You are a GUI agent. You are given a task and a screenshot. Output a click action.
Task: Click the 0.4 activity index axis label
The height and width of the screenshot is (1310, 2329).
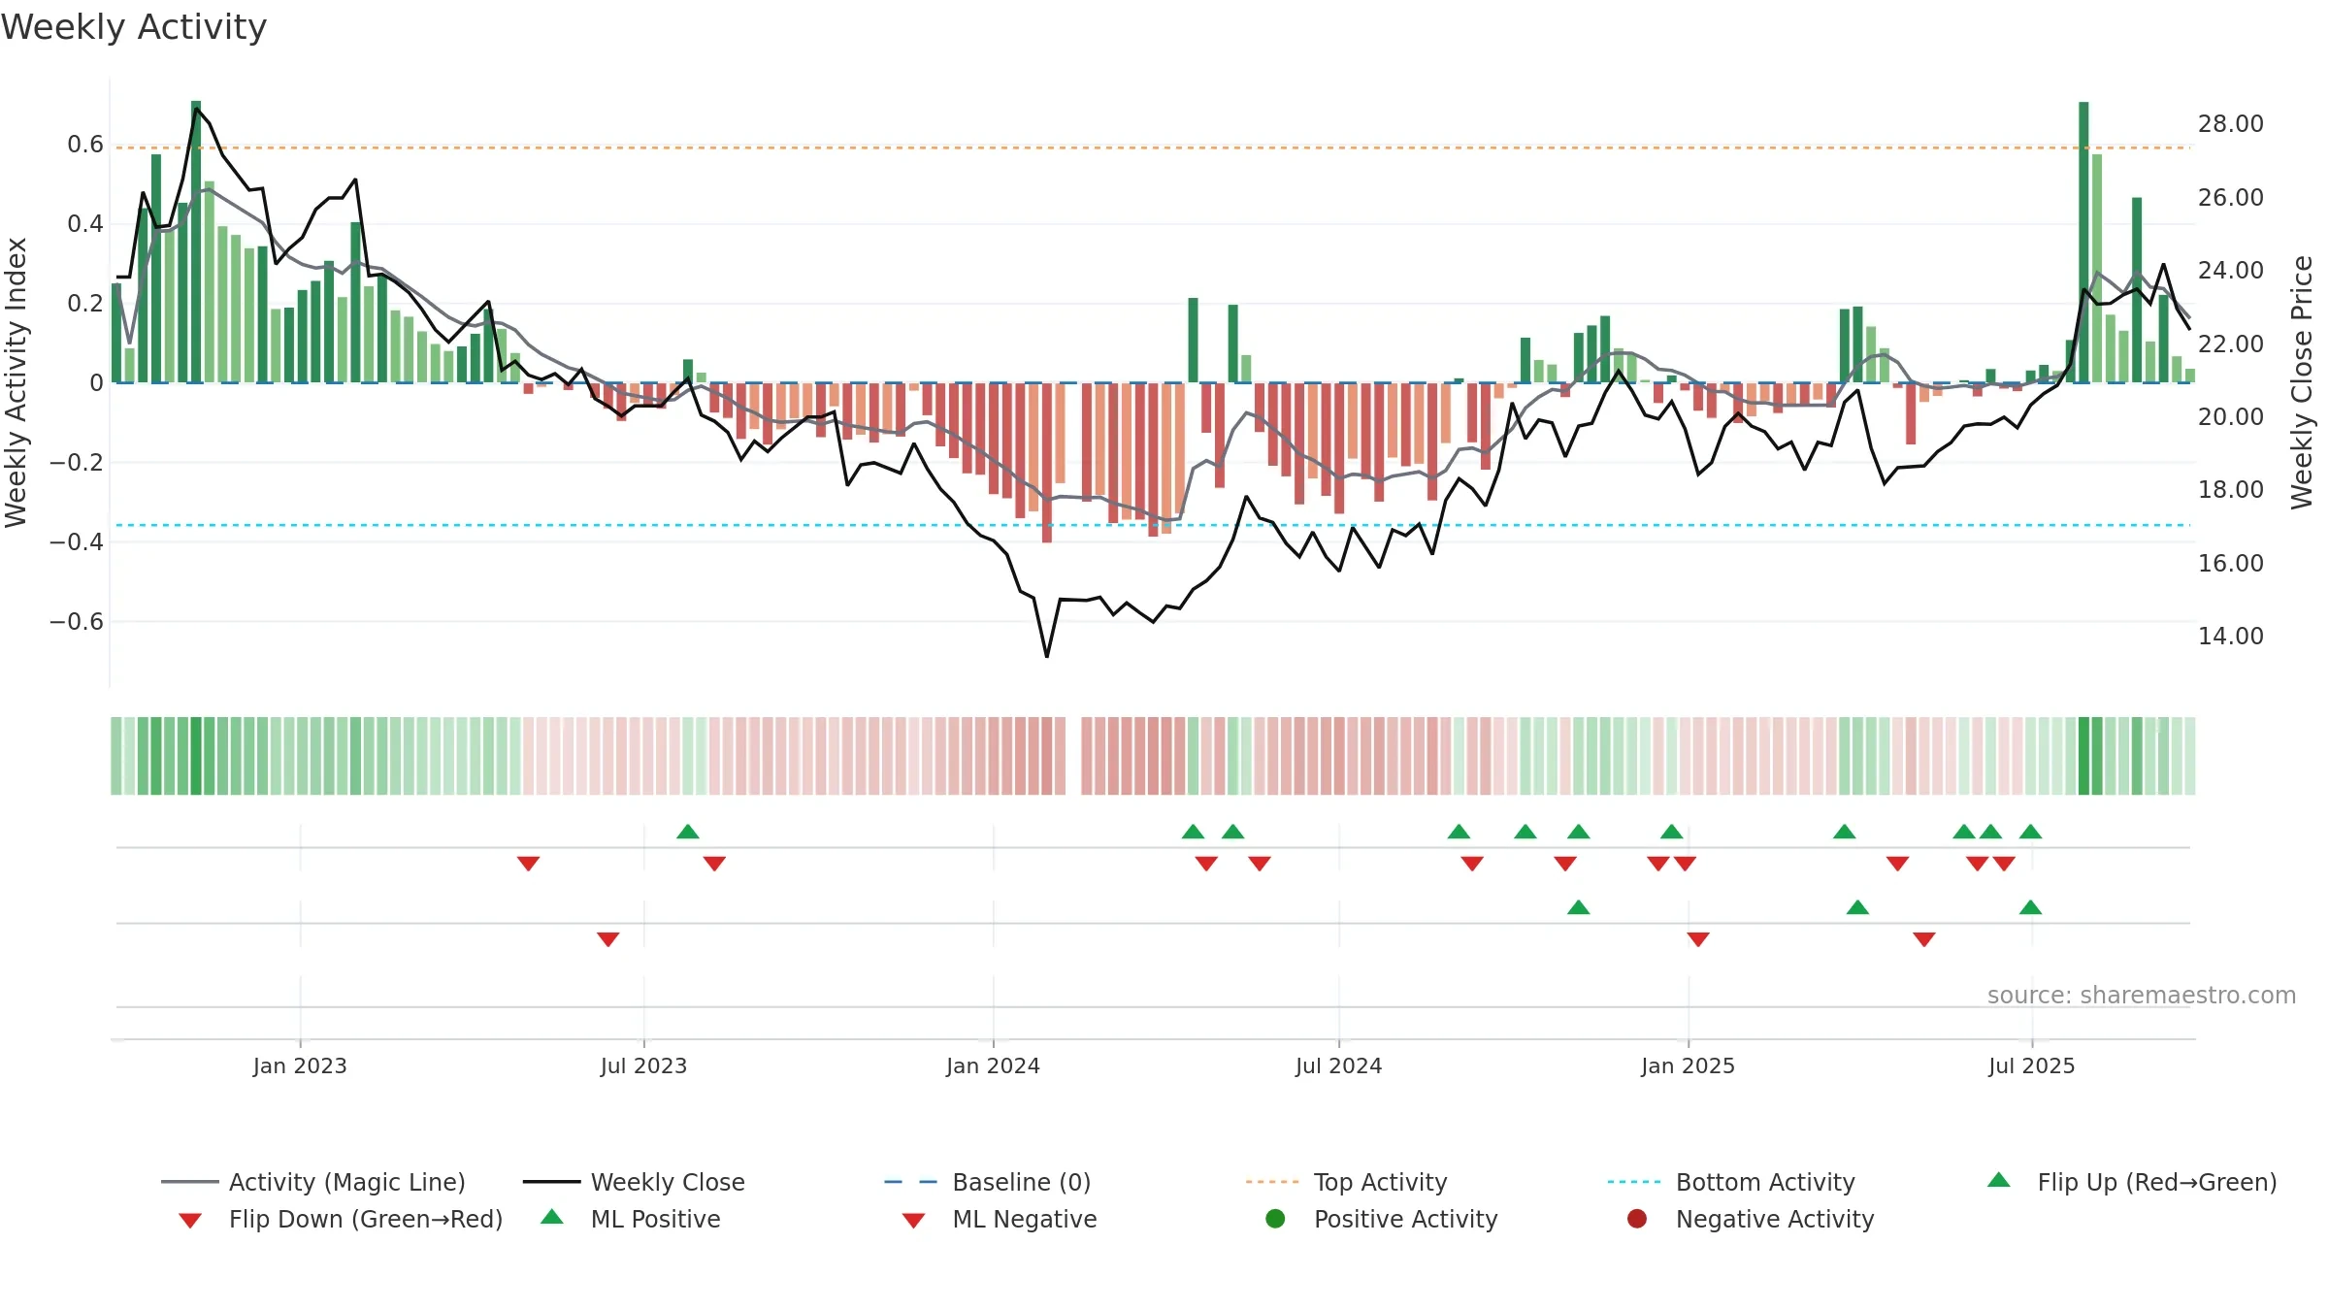[x=85, y=224]
